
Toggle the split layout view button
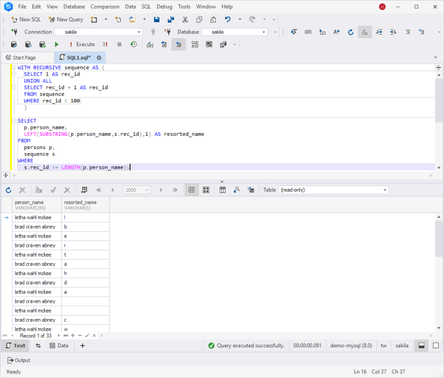[x=421, y=346]
